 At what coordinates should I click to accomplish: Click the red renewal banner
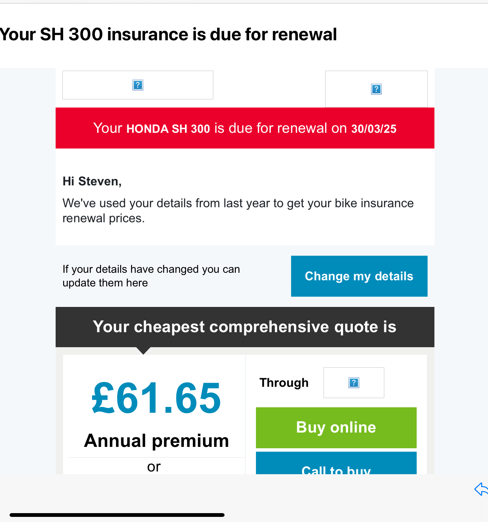245,128
